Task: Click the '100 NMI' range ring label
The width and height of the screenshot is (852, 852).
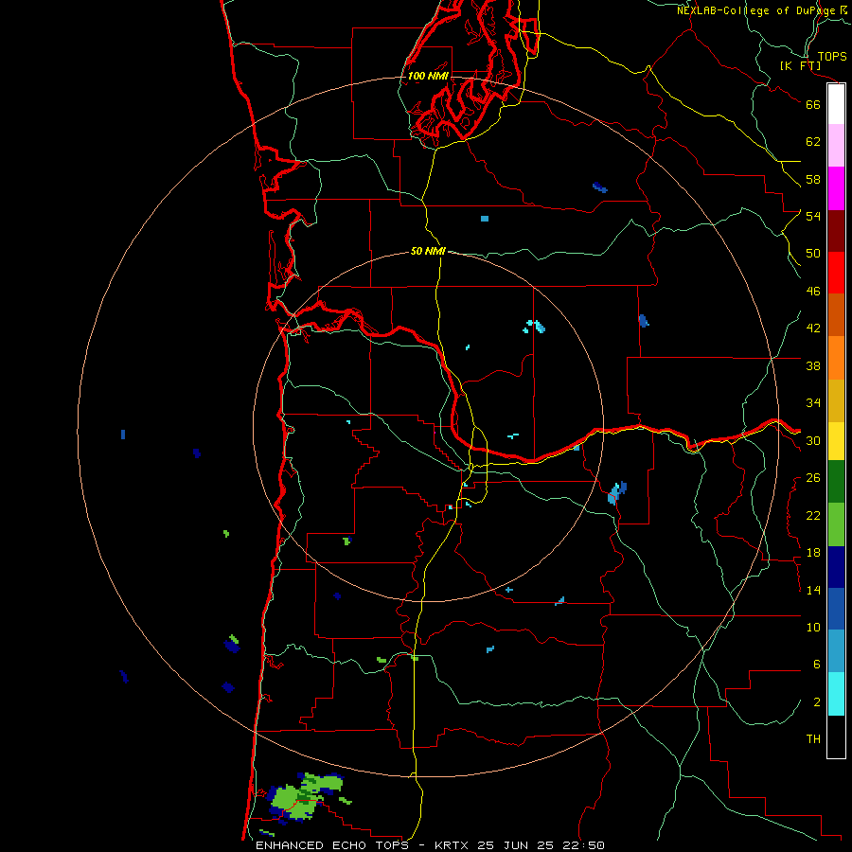Action: pos(428,76)
